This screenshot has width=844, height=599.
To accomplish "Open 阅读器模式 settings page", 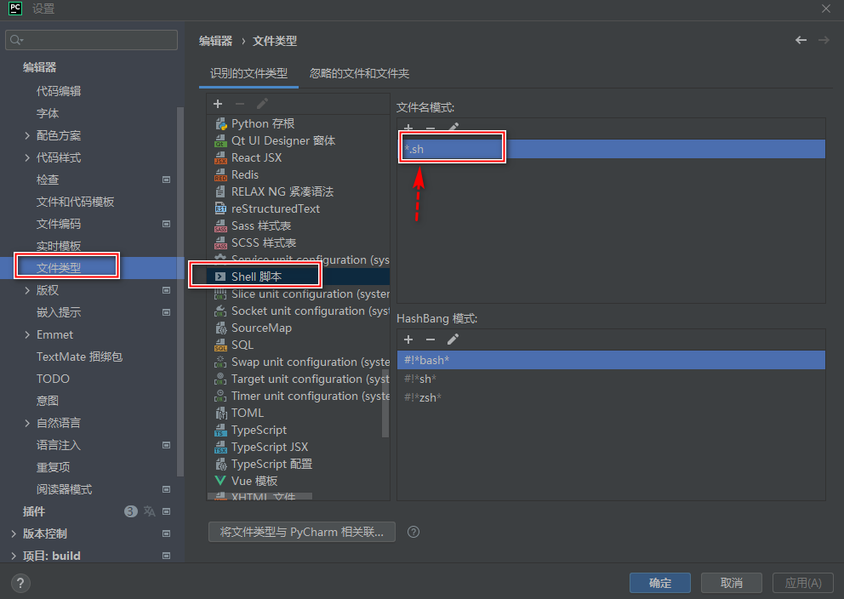I will click(64, 490).
